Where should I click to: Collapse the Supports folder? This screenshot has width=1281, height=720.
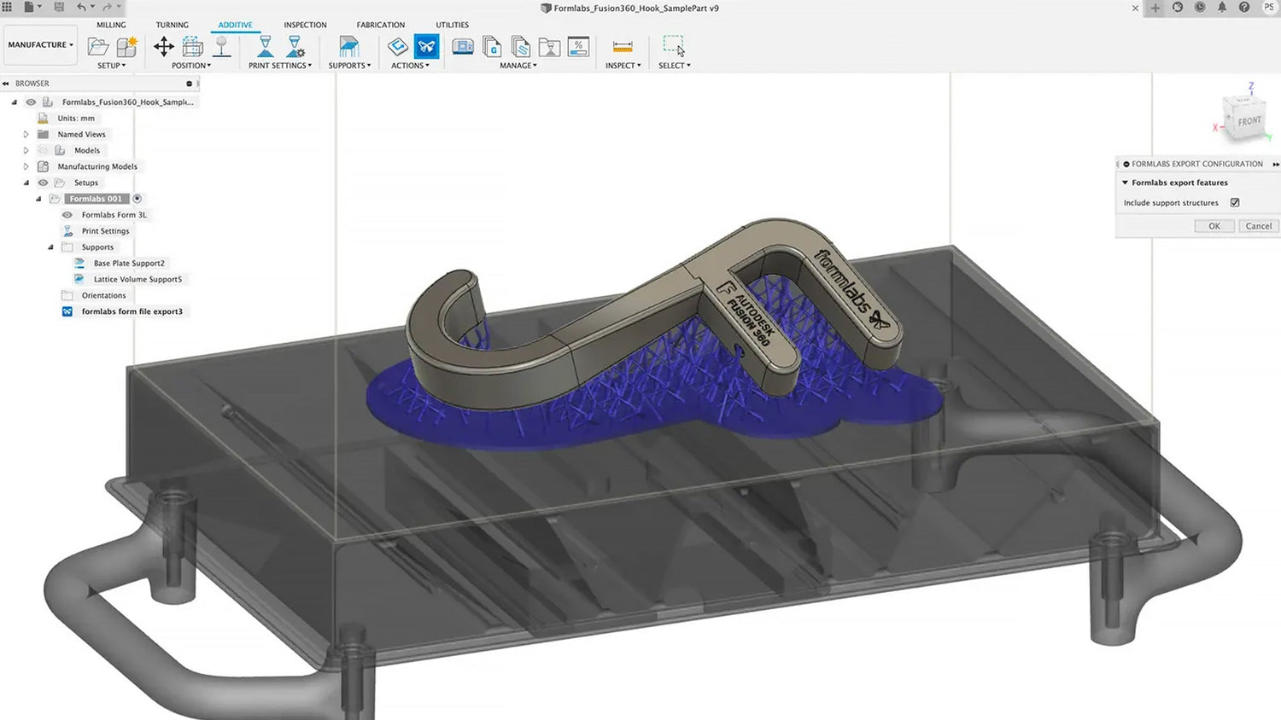click(50, 247)
